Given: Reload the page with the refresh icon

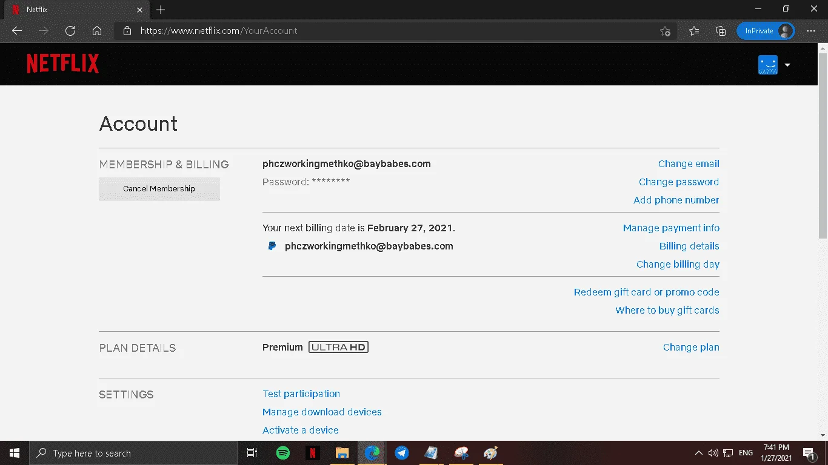Looking at the screenshot, I should [70, 31].
